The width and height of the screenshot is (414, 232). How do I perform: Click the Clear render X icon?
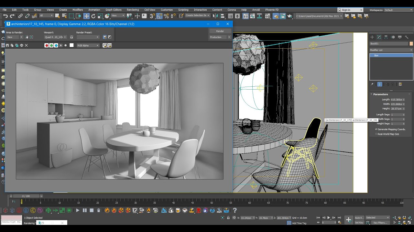point(26,45)
